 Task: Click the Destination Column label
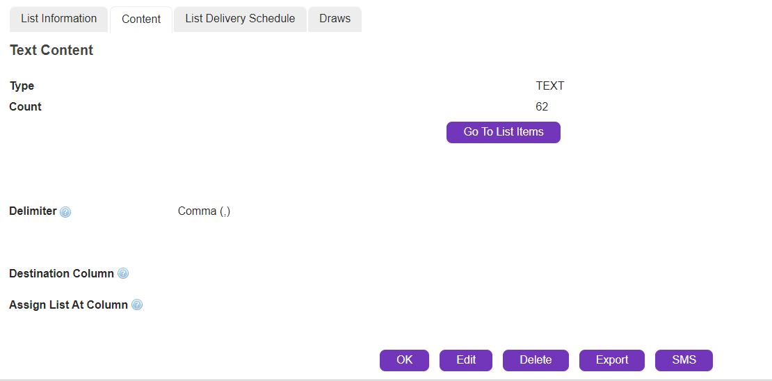tap(61, 274)
